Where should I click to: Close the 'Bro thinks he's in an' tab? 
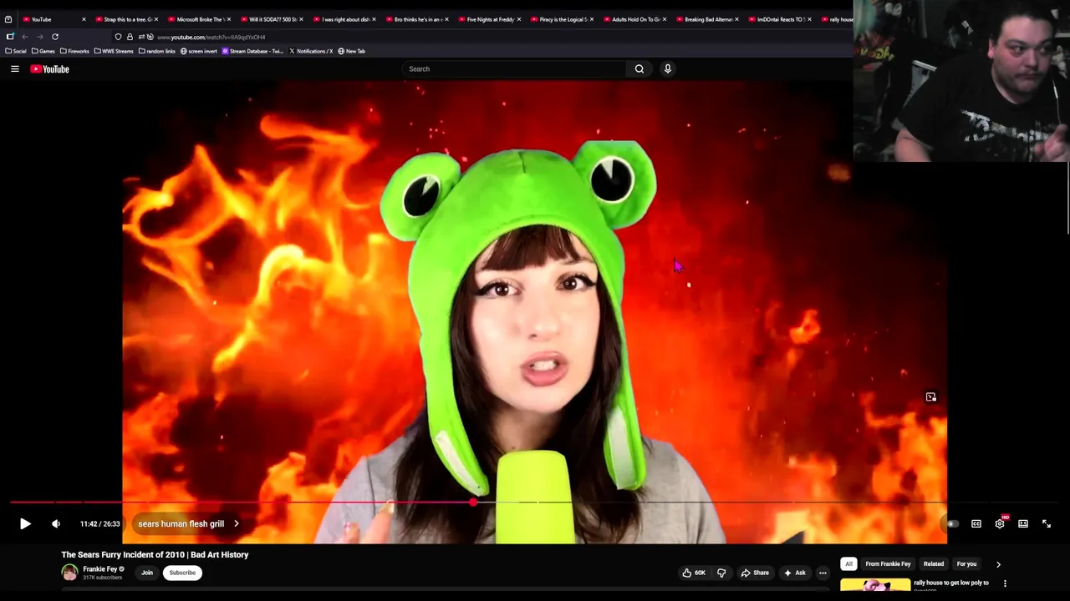tap(446, 19)
